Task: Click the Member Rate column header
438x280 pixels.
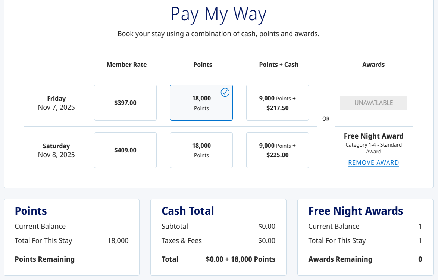Action: (126, 65)
